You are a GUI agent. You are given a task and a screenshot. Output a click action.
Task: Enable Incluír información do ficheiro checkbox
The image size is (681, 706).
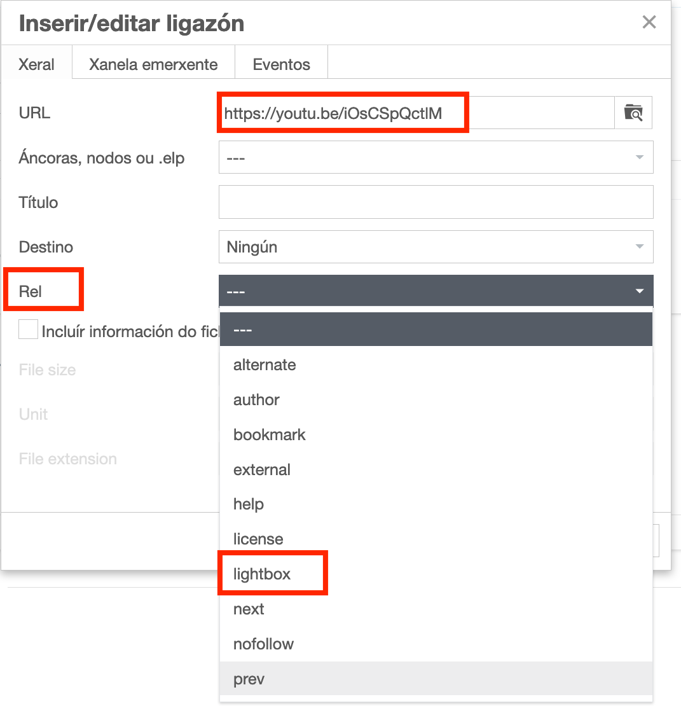point(28,330)
